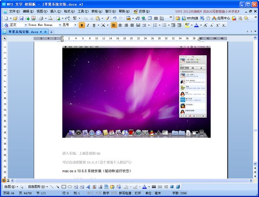
Task: Open Print Preview with the magnifier page icon
Action: click(51, 18)
